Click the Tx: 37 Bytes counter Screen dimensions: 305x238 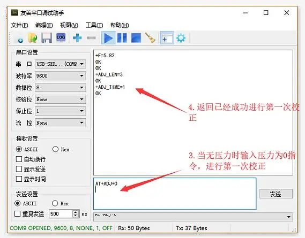coord(191,228)
